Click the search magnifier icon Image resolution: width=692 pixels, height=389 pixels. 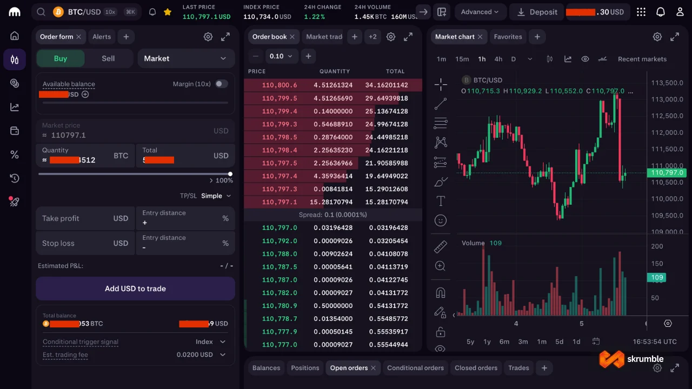pos(41,12)
